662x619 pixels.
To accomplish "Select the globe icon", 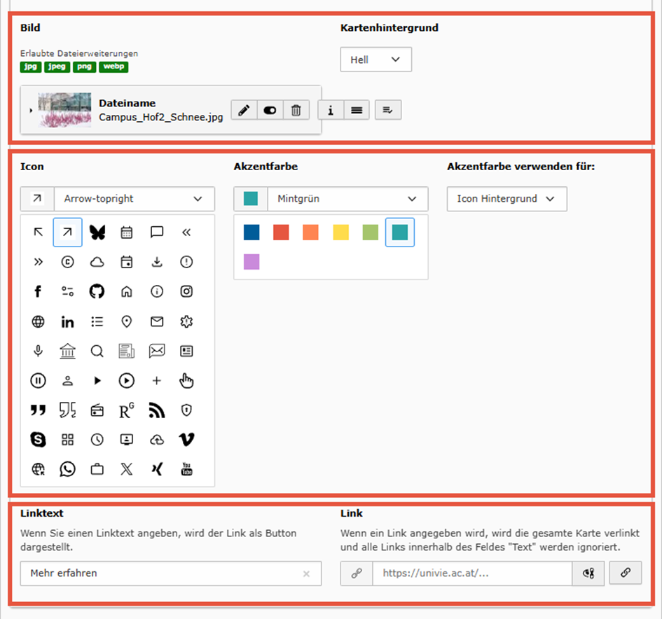I will coord(38,322).
